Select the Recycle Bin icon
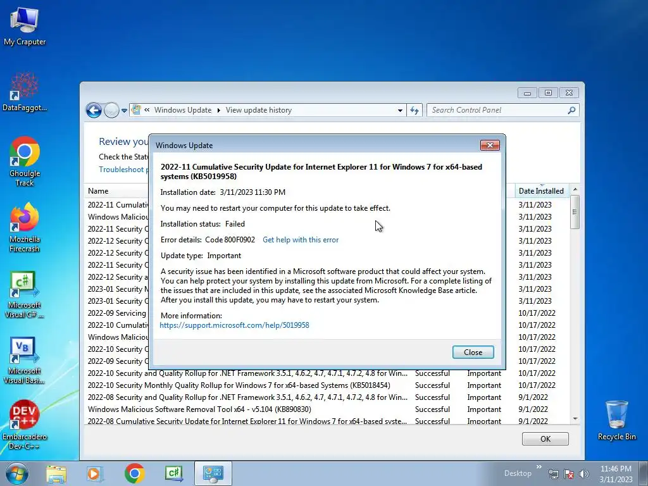648x486 pixels. 616,420
